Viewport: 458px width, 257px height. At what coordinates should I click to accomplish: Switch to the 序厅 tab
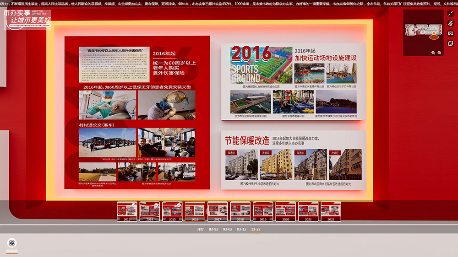[x=200, y=229]
